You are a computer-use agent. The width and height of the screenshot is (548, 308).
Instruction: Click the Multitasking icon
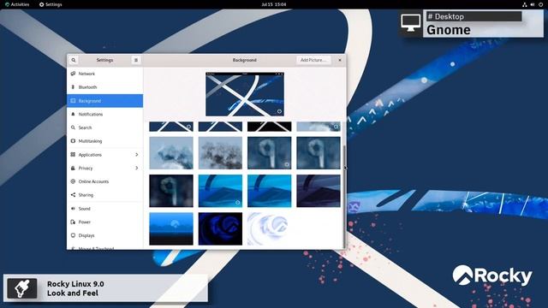pyautogui.click(x=73, y=141)
